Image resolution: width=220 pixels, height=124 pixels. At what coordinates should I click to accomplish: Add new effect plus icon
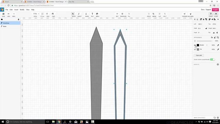point(218,64)
